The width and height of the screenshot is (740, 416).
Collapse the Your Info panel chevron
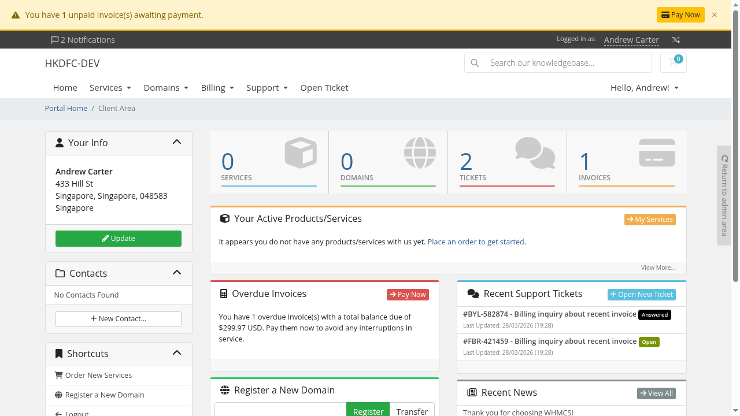point(177,142)
